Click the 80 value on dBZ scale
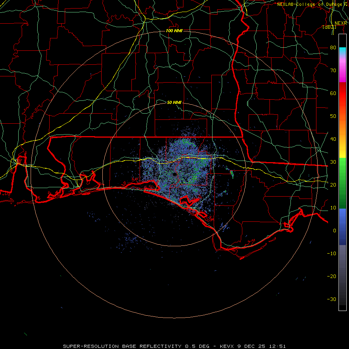Image resolution: width=349 pixels, height=349 pixels. tap(333, 48)
